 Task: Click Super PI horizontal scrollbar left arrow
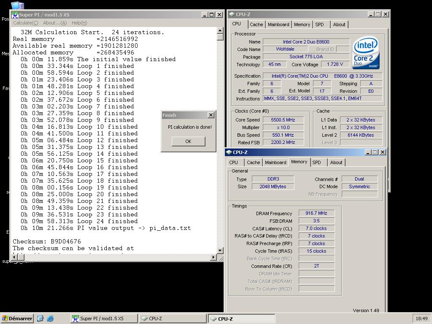point(14,257)
